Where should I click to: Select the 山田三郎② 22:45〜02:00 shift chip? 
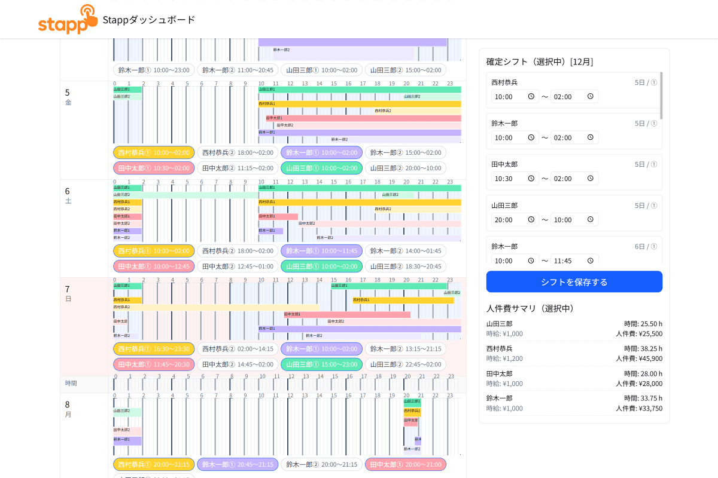click(405, 364)
